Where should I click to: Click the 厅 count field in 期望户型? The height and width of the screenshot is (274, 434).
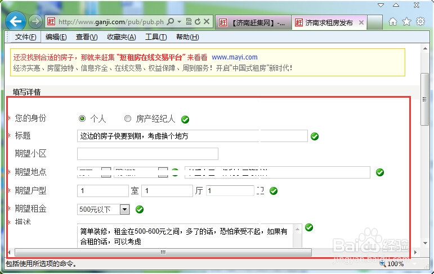point(167,191)
